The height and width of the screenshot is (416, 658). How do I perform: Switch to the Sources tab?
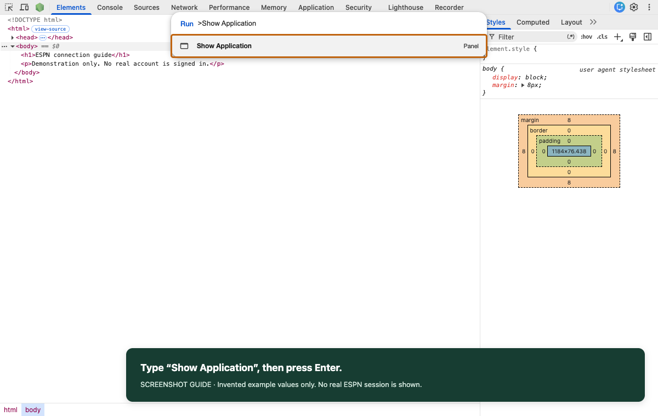146,8
